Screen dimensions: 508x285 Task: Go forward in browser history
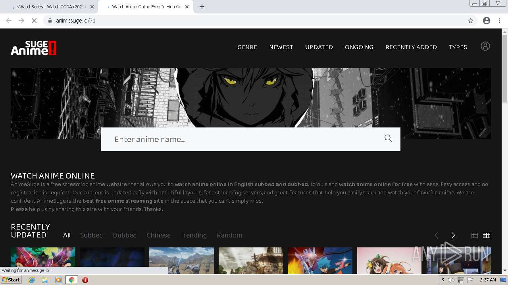[21, 21]
